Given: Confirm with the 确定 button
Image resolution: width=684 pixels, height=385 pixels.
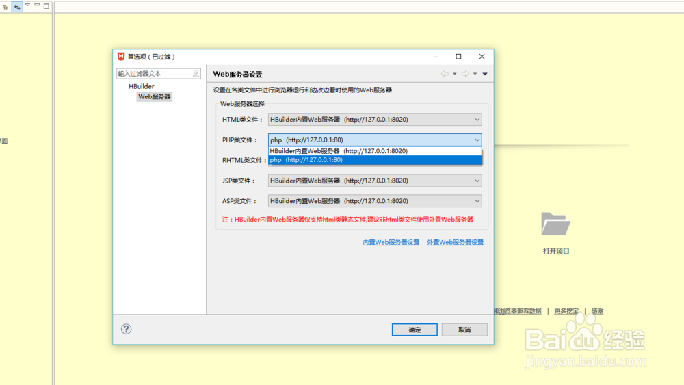Looking at the screenshot, I should pos(415,330).
